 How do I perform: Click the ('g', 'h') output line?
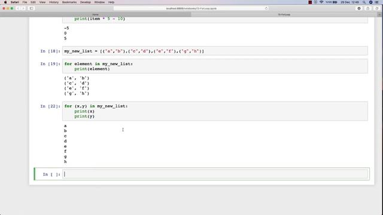[x=77, y=94]
